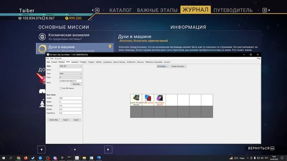Image resolution: width=287 pixels, height=161 pixels.
Task: Click the Hyperdrive base stat field
Action: pyautogui.click(x=70, y=113)
